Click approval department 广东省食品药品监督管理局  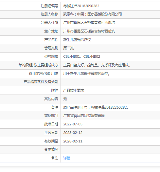pyautogui.click(x=84, y=116)
